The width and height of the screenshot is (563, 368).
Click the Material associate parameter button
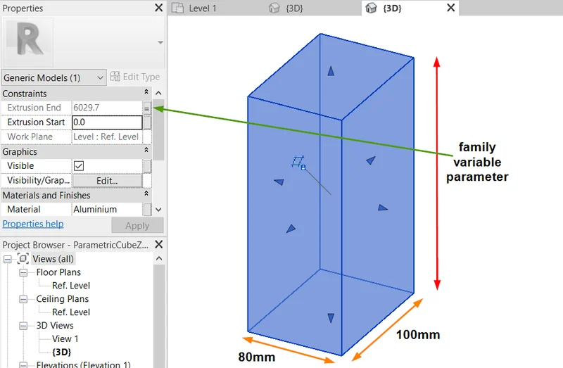pyautogui.click(x=147, y=209)
